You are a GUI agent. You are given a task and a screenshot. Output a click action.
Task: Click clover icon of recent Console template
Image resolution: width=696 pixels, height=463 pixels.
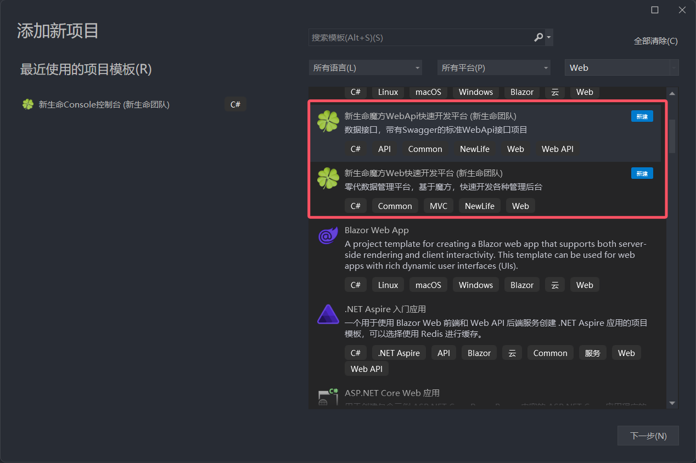coord(28,104)
